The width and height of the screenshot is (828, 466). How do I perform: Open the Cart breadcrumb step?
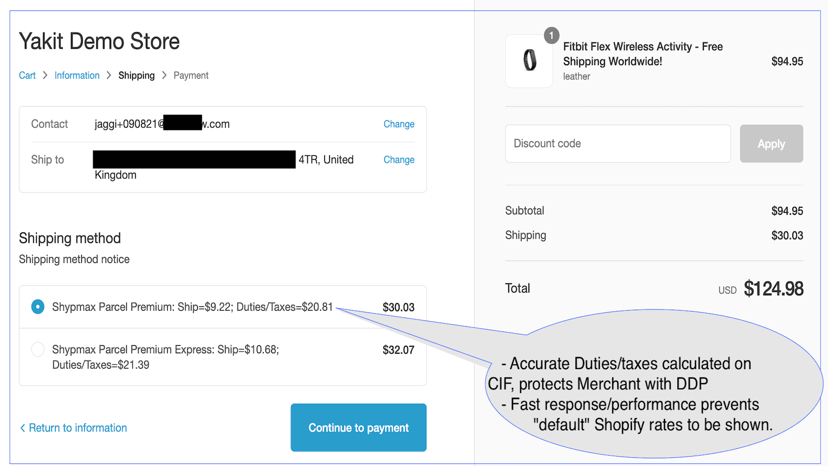click(27, 75)
